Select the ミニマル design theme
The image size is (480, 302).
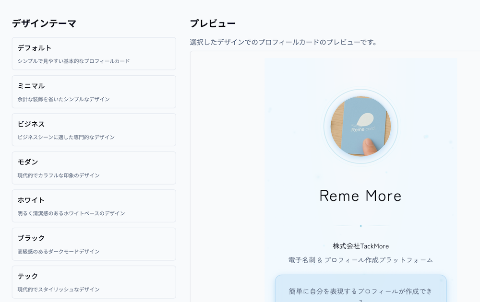(94, 92)
